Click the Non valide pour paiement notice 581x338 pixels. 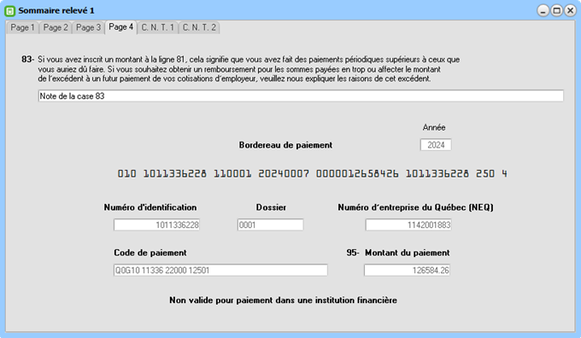pos(283,300)
